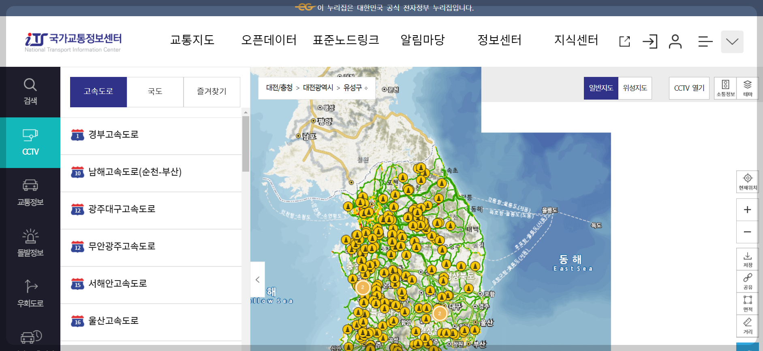Click the 울릉도 island label on map
763x351 pixels.
[x=549, y=210]
